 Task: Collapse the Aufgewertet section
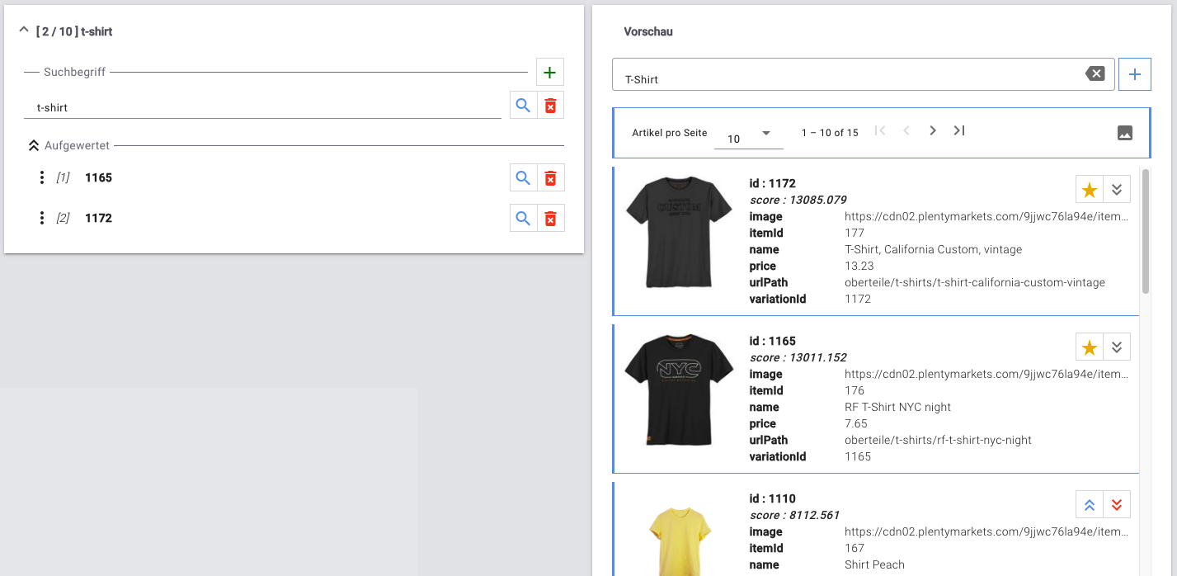34,145
